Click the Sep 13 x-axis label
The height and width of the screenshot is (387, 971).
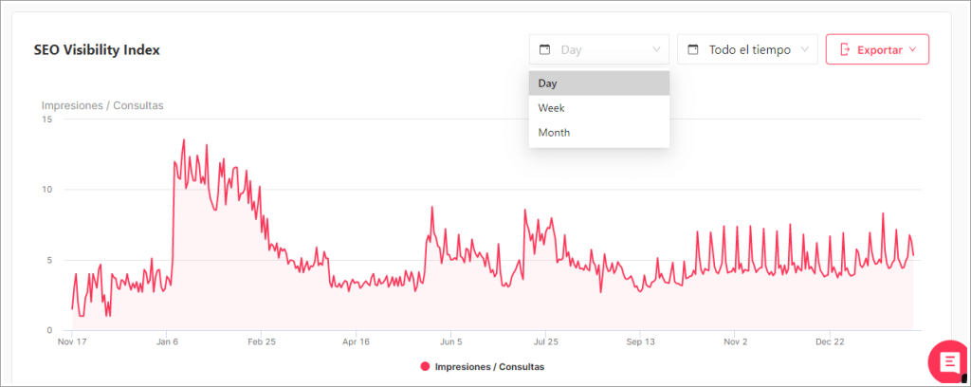tap(640, 341)
